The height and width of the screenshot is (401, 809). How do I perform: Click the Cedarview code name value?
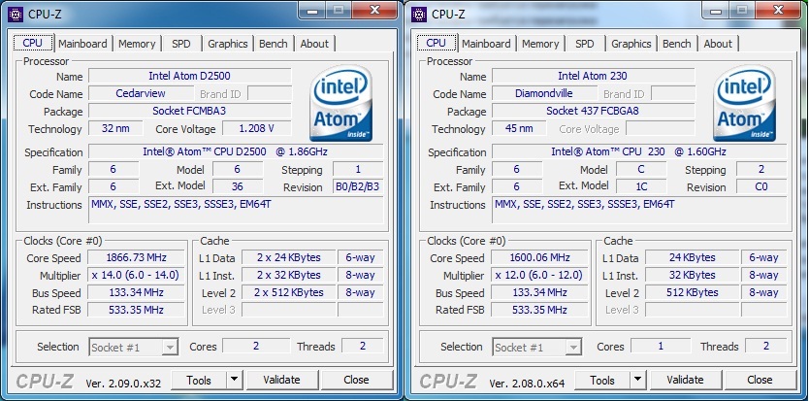(141, 93)
